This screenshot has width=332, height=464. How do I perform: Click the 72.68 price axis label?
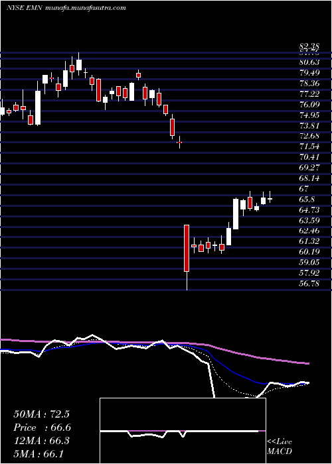click(x=309, y=136)
